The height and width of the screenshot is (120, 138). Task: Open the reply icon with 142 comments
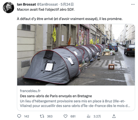click(x=19, y=116)
